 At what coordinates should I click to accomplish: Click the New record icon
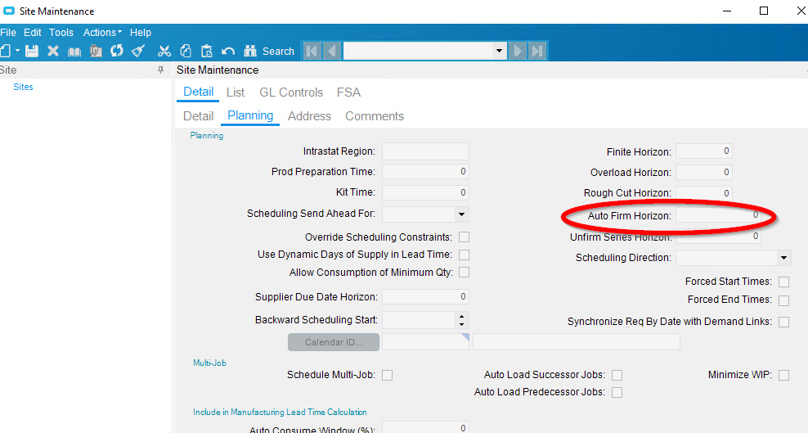(x=6, y=51)
